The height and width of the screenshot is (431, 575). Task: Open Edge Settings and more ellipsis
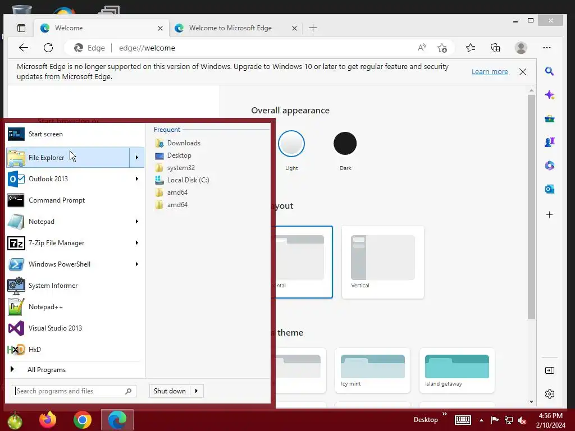tap(547, 48)
